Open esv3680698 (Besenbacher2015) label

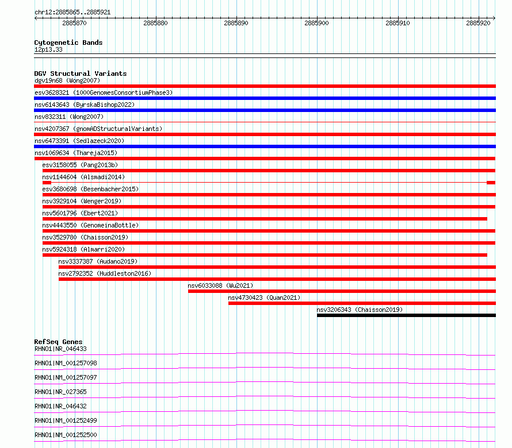(x=90, y=189)
